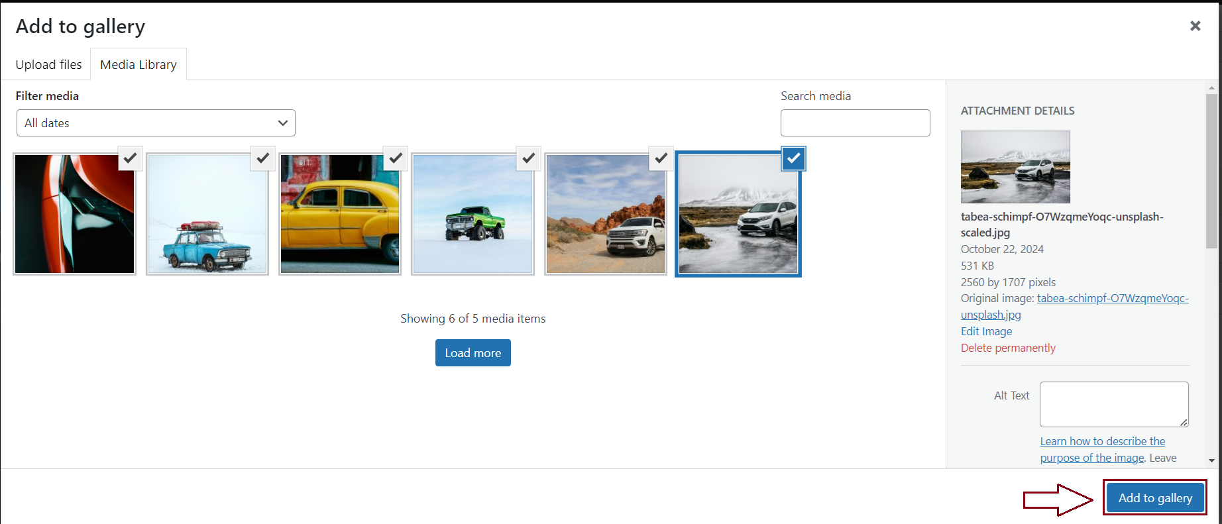Uncheck the white SUV desert image
The height and width of the screenshot is (524, 1222).
(661, 158)
